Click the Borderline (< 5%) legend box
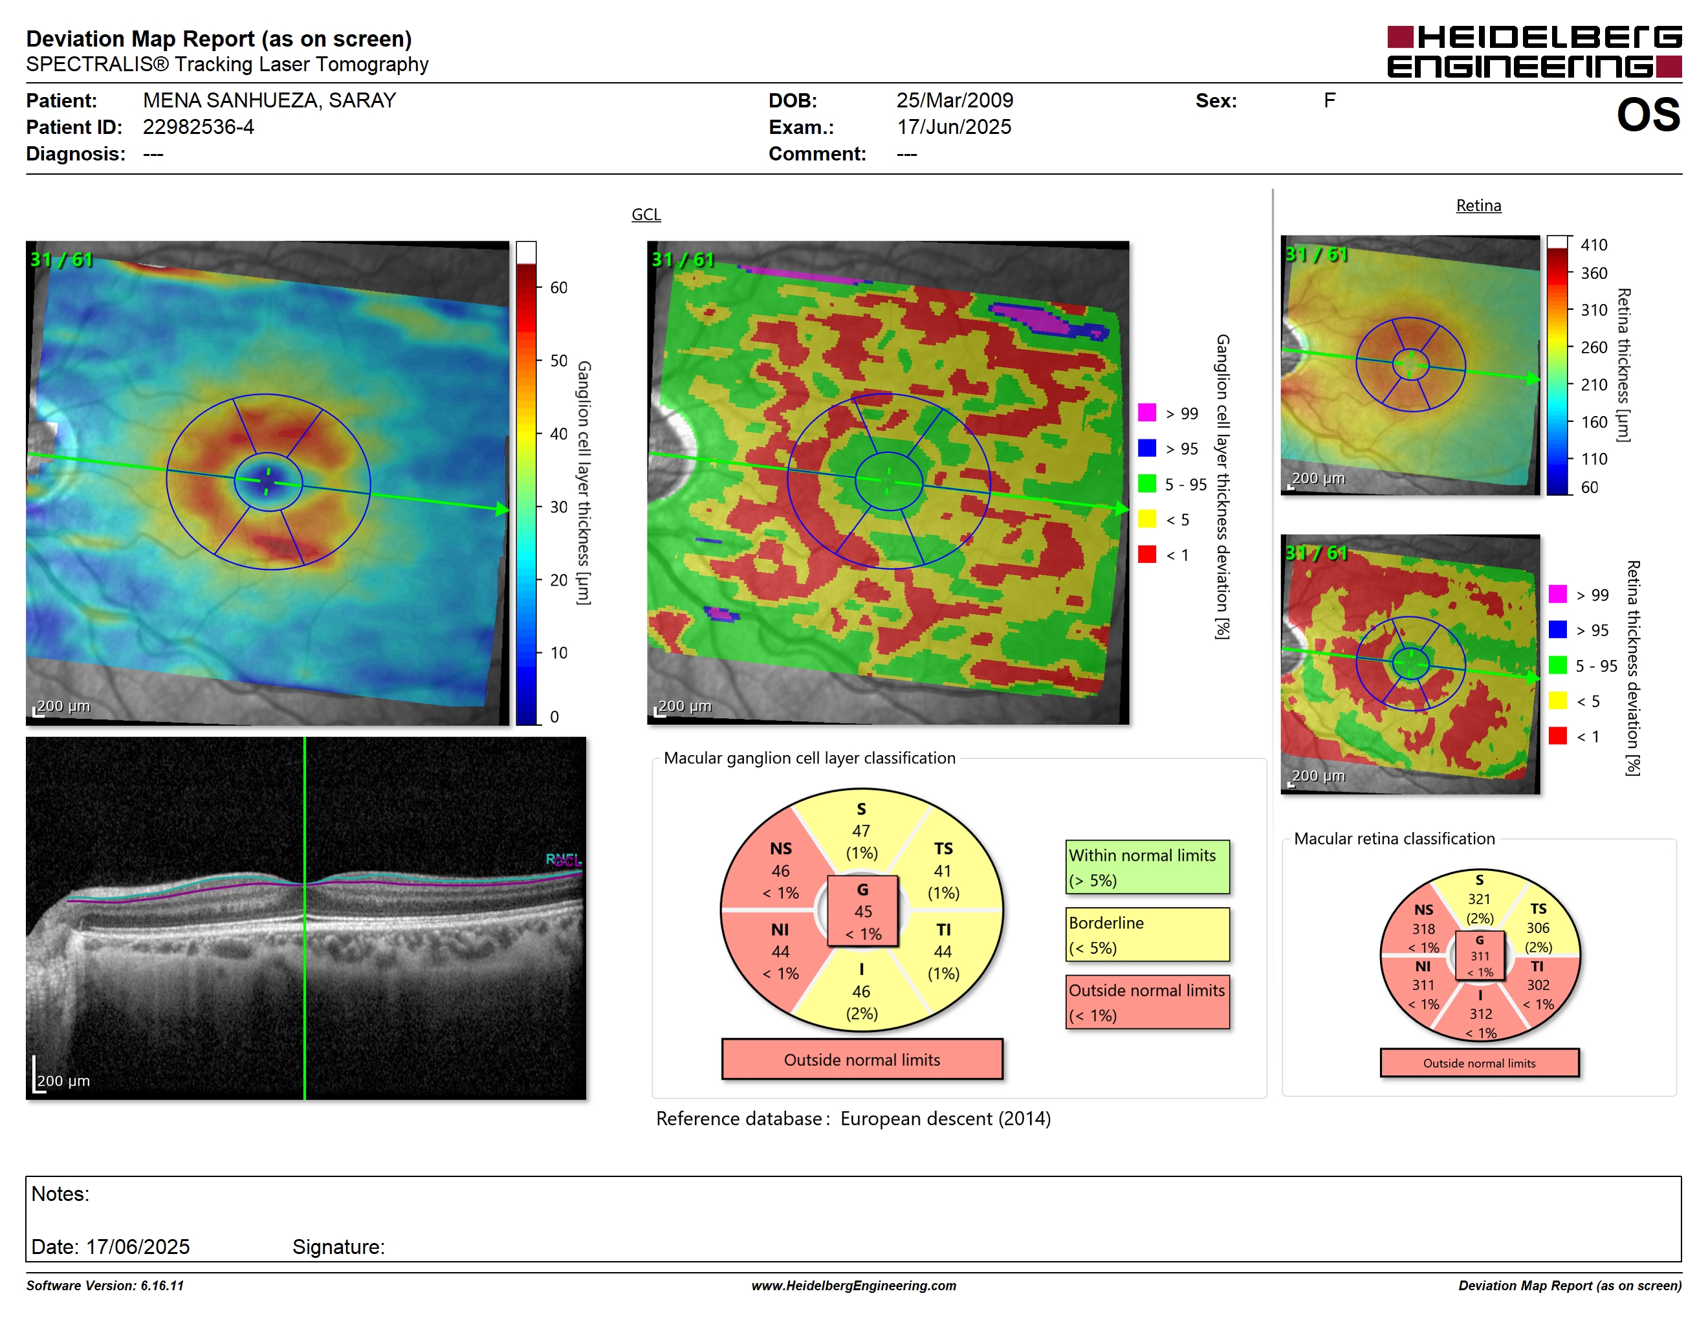Viewport: 1708px width, 1320px height. [1147, 934]
